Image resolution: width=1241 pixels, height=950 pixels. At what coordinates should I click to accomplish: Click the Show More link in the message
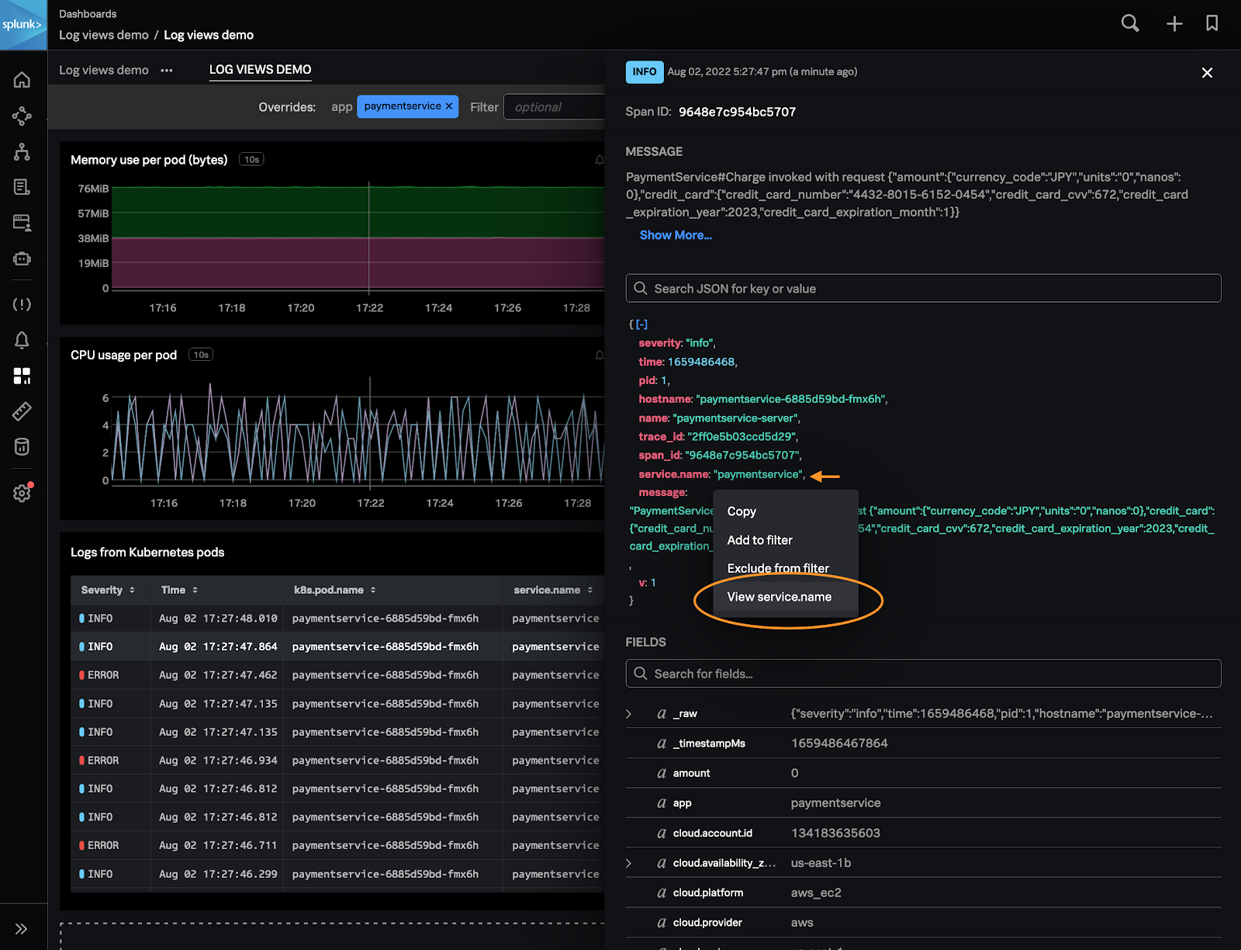pyautogui.click(x=675, y=235)
